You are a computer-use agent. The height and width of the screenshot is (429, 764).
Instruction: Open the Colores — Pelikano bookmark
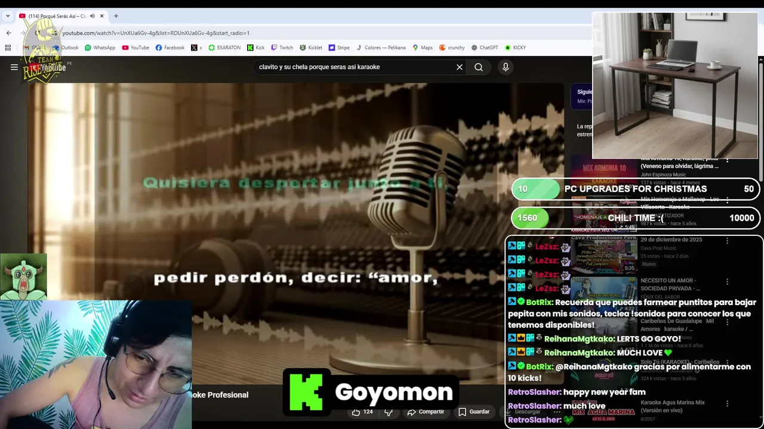[x=381, y=48]
